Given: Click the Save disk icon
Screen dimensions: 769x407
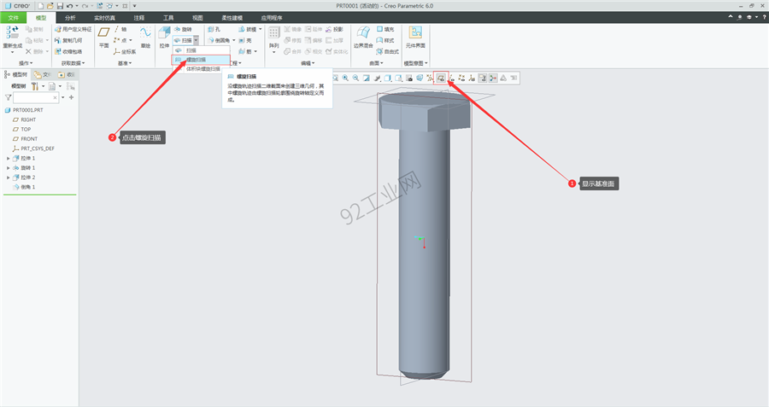Looking at the screenshot, I should [60, 6].
